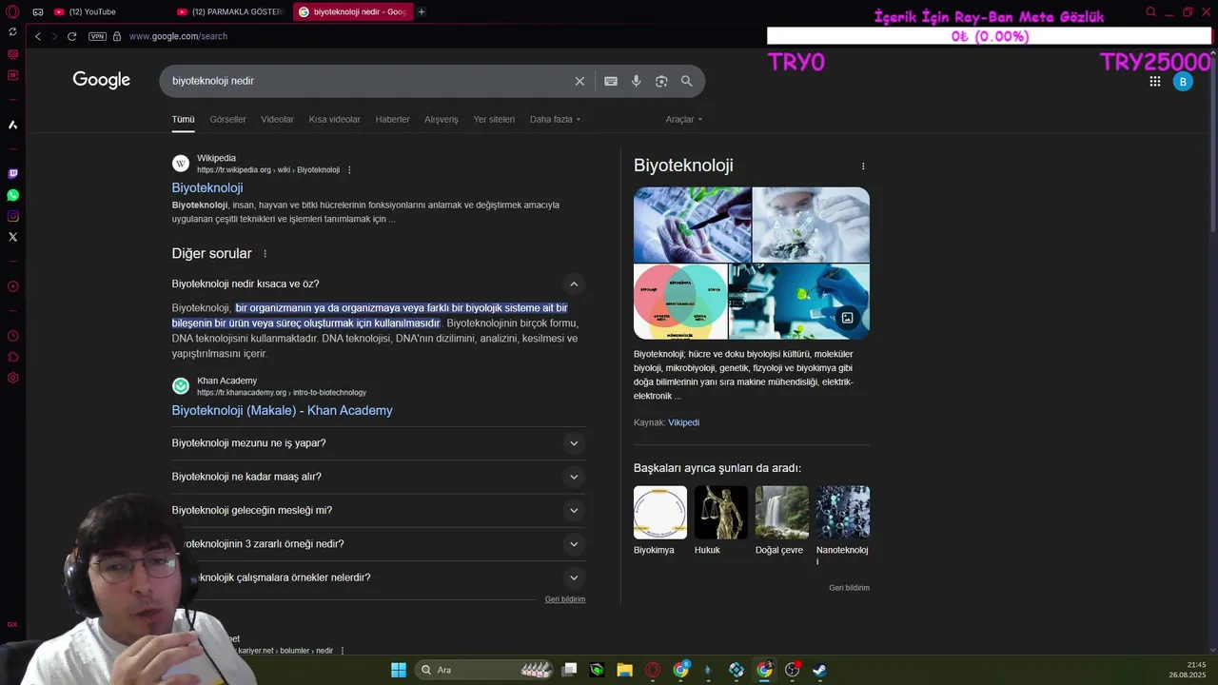
Task: Click browser search icon in tab bar
Action: pos(1150,12)
